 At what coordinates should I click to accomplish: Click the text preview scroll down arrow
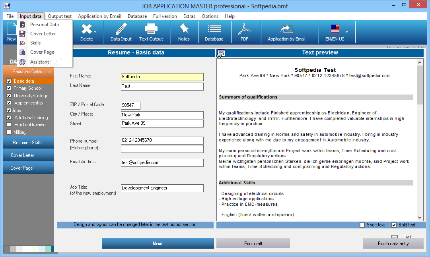(x=420, y=218)
